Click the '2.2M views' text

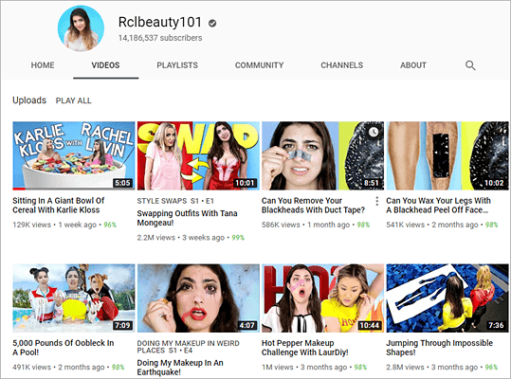156,238
